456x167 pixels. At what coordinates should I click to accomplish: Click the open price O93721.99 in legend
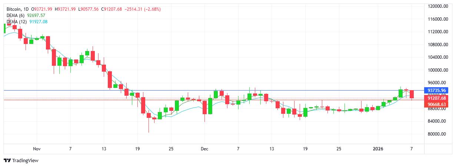(x=42, y=9)
